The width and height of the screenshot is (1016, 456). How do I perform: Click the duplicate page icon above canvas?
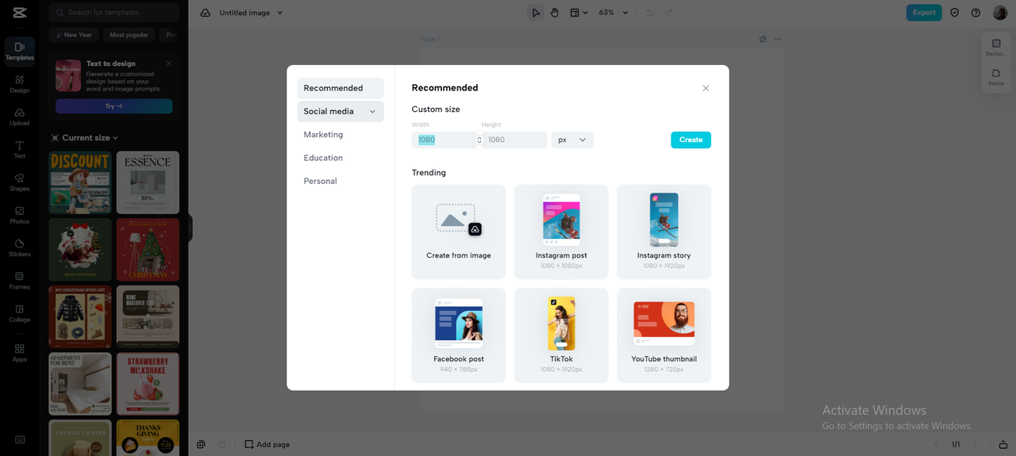pos(763,39)
